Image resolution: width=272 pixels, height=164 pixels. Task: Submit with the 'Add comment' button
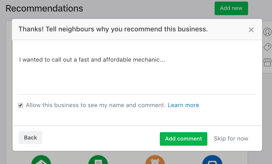tap(183, 139)
